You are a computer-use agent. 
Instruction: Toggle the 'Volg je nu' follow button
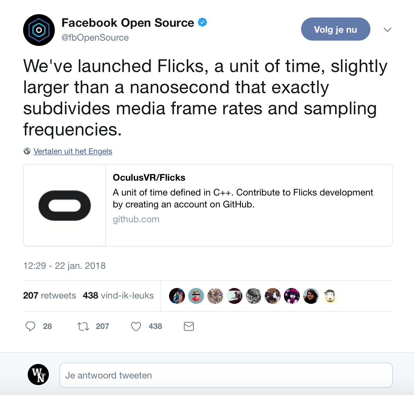[335, 29]
